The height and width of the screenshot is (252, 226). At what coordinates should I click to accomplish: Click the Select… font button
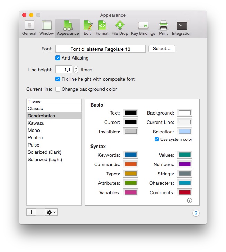pyautogui.click(x=162, y=48)
